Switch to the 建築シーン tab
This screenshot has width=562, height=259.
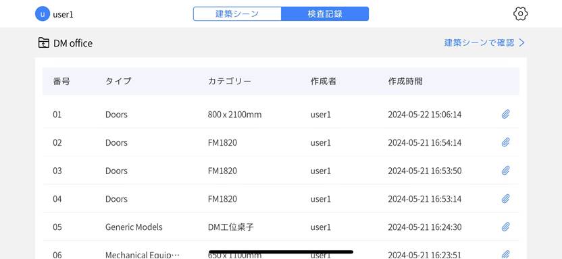[x=237, y=14]
